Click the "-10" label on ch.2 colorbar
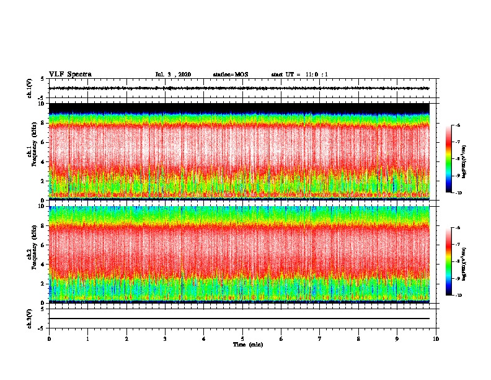The height and width of the screenshot is (380, 491). coord(458,296)
